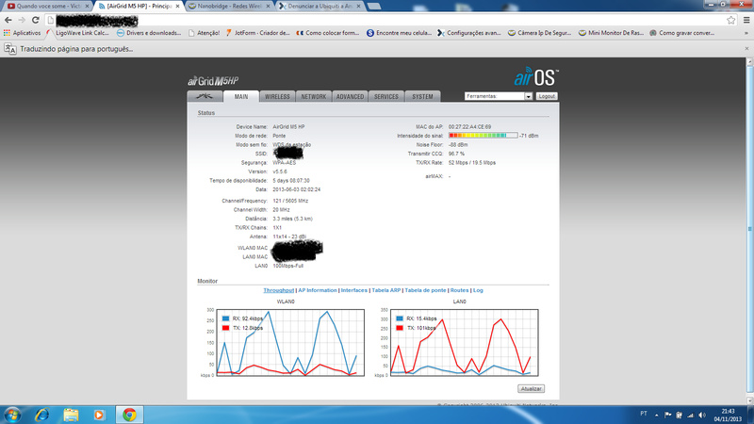
Task: Open Windows Media Player from taskbar
Action: [x=99, y=415]
